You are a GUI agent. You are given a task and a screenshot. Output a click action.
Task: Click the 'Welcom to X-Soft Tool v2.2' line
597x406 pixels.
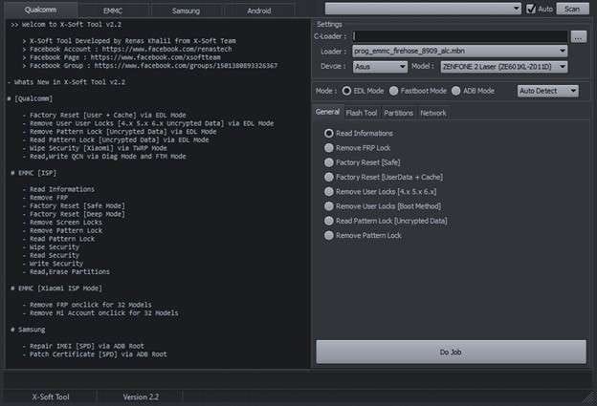point(66,25)
